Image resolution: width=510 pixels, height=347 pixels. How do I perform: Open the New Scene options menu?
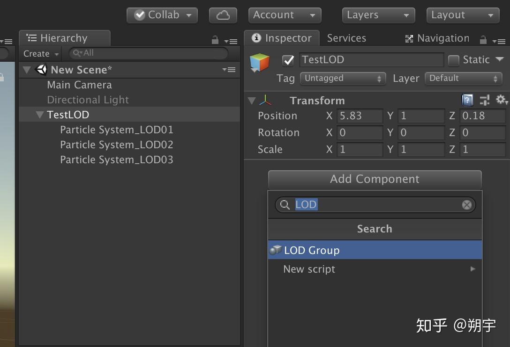(x=229, y=70)
